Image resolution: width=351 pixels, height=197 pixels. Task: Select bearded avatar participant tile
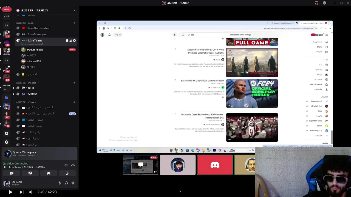coord(178,165)
